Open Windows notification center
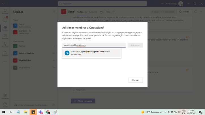The image size is (205, 115). 200,112
